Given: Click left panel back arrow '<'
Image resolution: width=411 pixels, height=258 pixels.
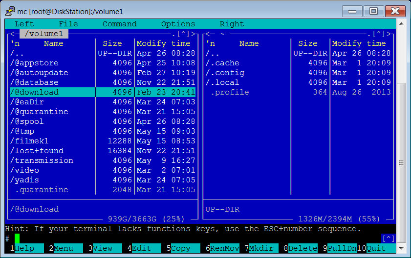Looking at the screenshot, I should point(12,34).
